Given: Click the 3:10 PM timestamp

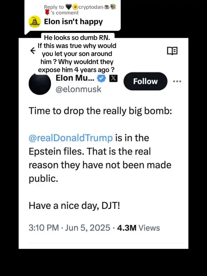Looking at the screenshot, I should click(x=44, y=227).
